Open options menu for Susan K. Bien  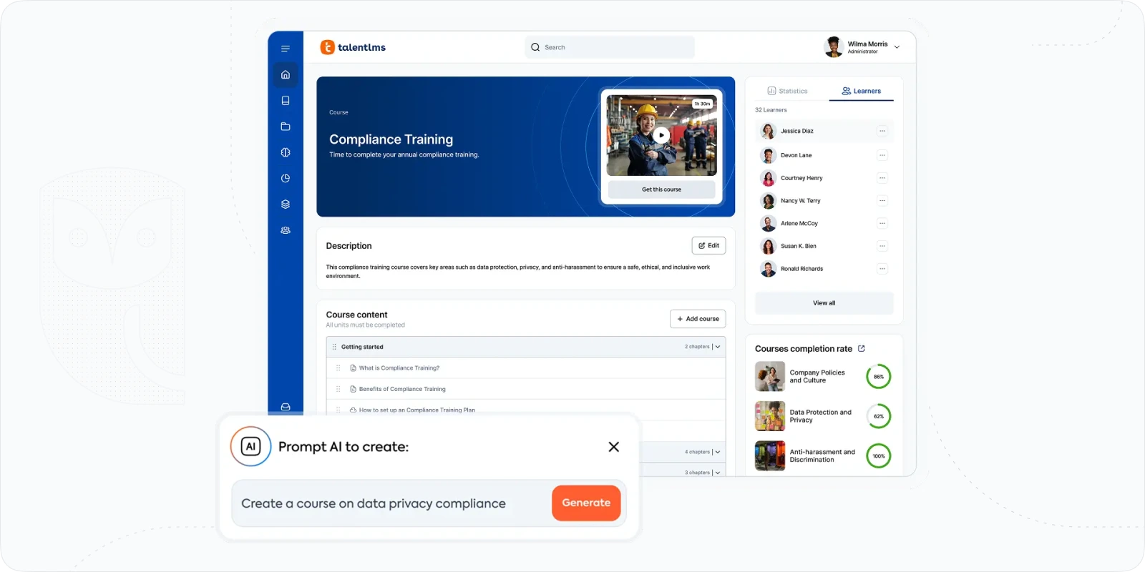pyautogui.click(x=882, y=246)
